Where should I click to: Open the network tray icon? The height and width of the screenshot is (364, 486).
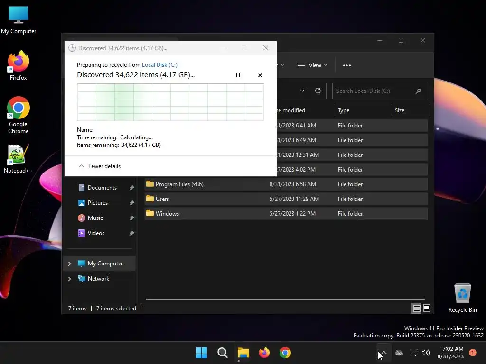(x=414, y=353)
